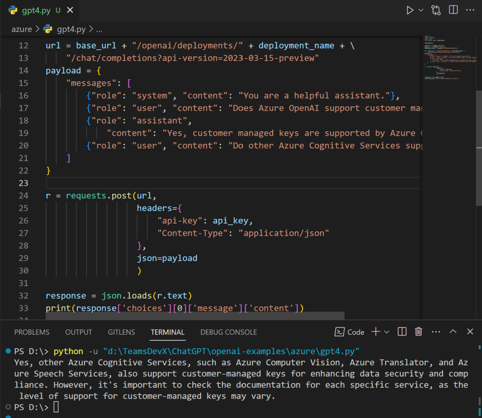Kill terminal using the trash icon
This screenshot has width=482, height=418.
pyautogui.click(x=419, y=332)
